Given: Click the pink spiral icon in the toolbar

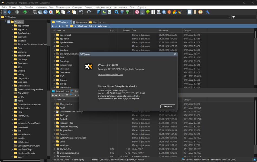Looking at the screenshot, I should tap(137, 12).
